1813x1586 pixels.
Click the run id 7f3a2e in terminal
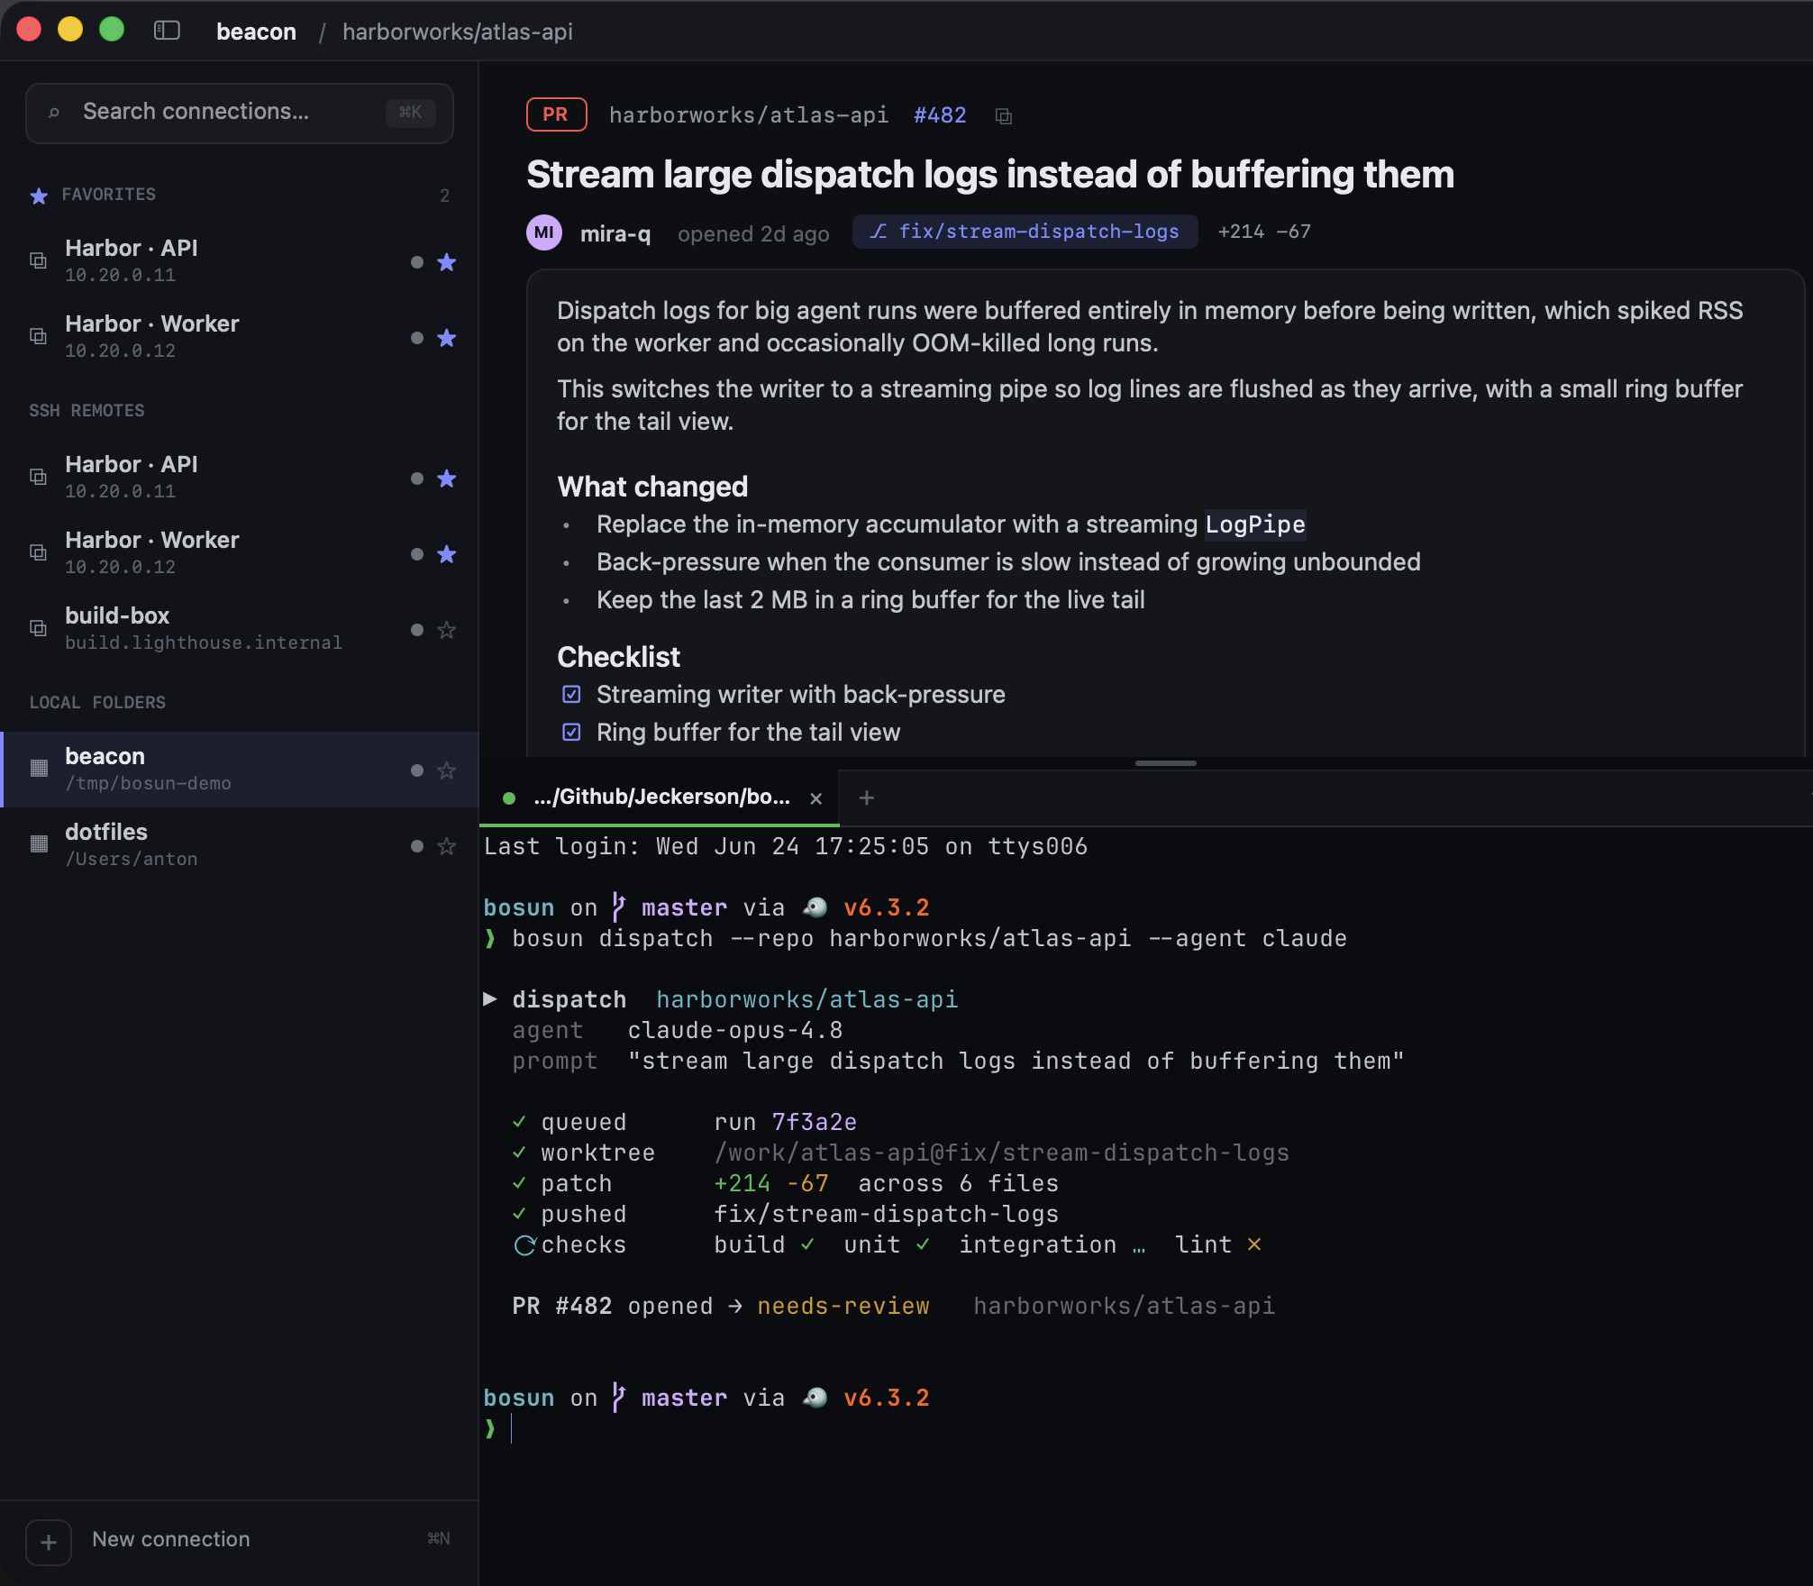click(x=815, y=1122)
